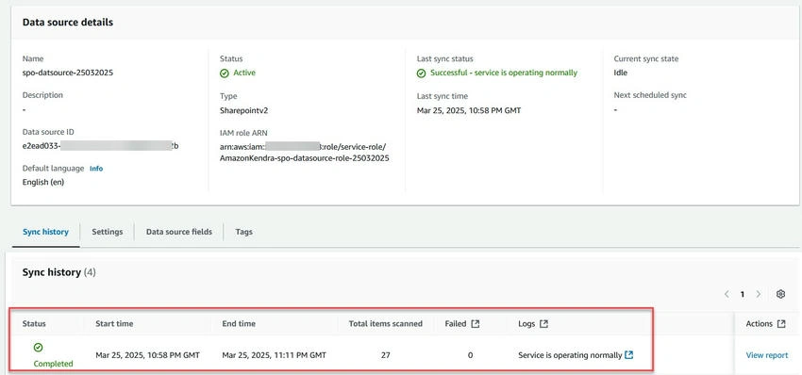The image size is (802, 375).
Task: Click the external link icon beside Logs header
Action: (x=543, y=323)
